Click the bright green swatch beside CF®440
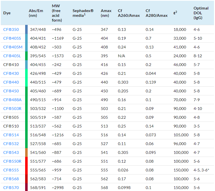Image resolution: width=215 pixels, height=191 pixels. coord(26,82)
